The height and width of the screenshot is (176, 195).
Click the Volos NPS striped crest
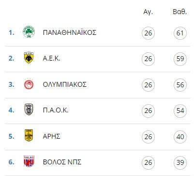[x=29, y=161]
